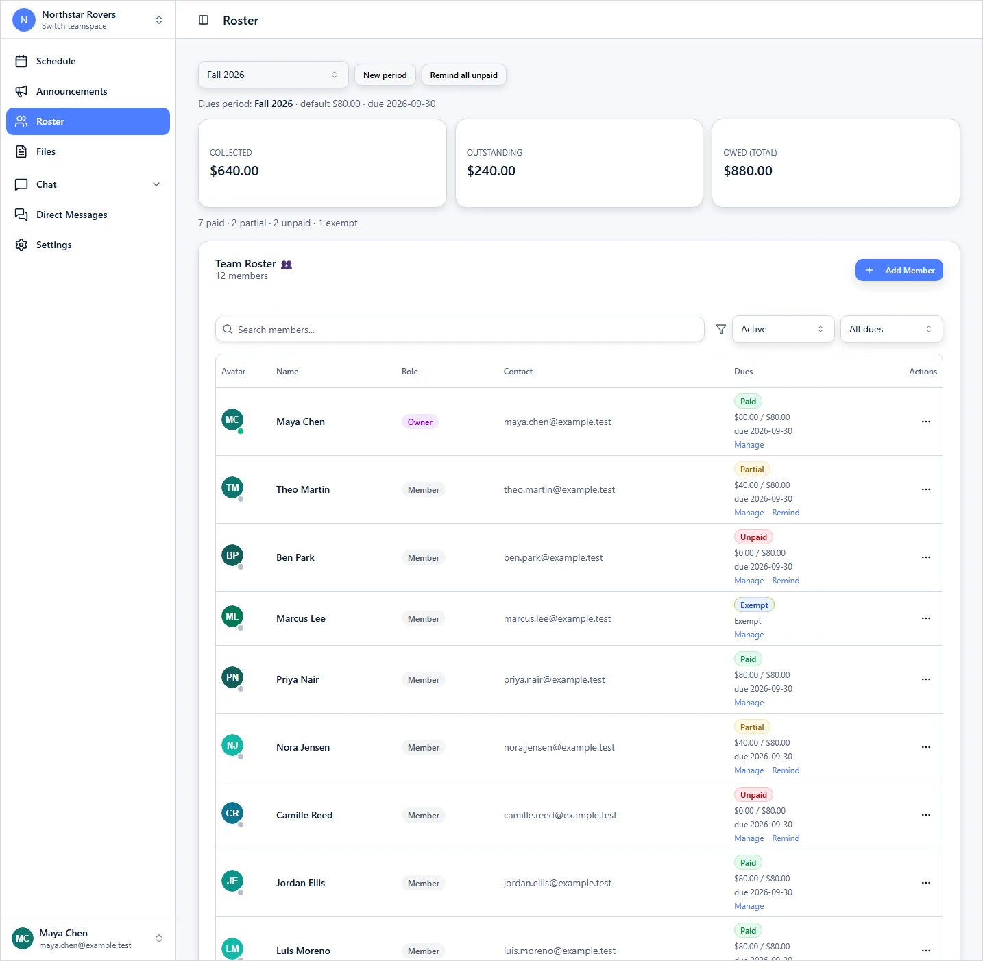
Task: Toggle the sidebar panel icon
Action: pos(204,20)
